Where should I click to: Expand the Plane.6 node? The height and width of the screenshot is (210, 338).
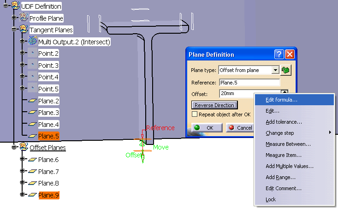(x=22, y=159)
